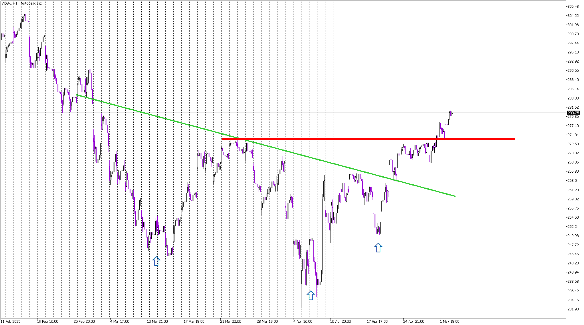Click the 21 Mar 22:00 time label
Image resolution: width=584 pixels, height=325 pixels.
coord(231,322)
